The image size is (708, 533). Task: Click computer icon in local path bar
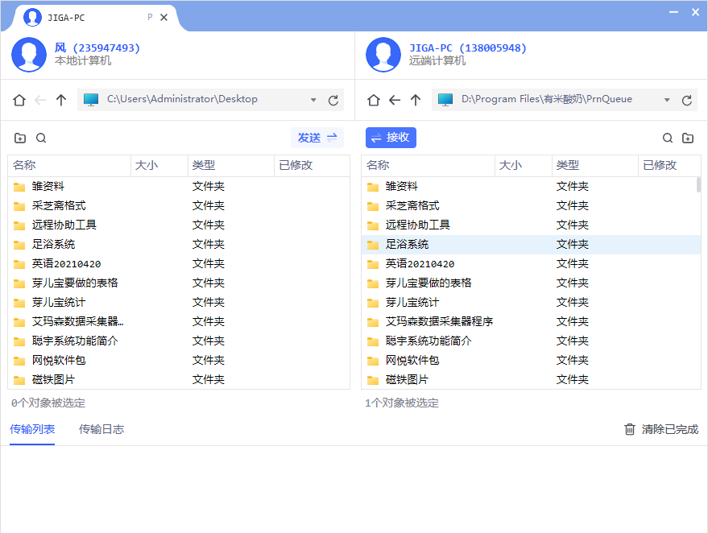91,100
